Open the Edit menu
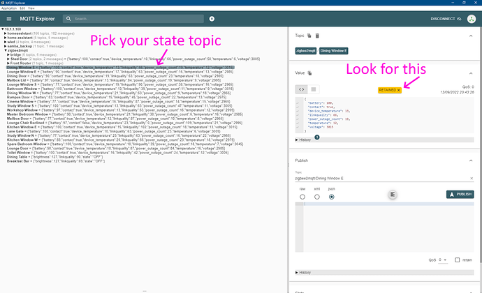This screenshot has width=482, height=293. click(x=22, y=8)
